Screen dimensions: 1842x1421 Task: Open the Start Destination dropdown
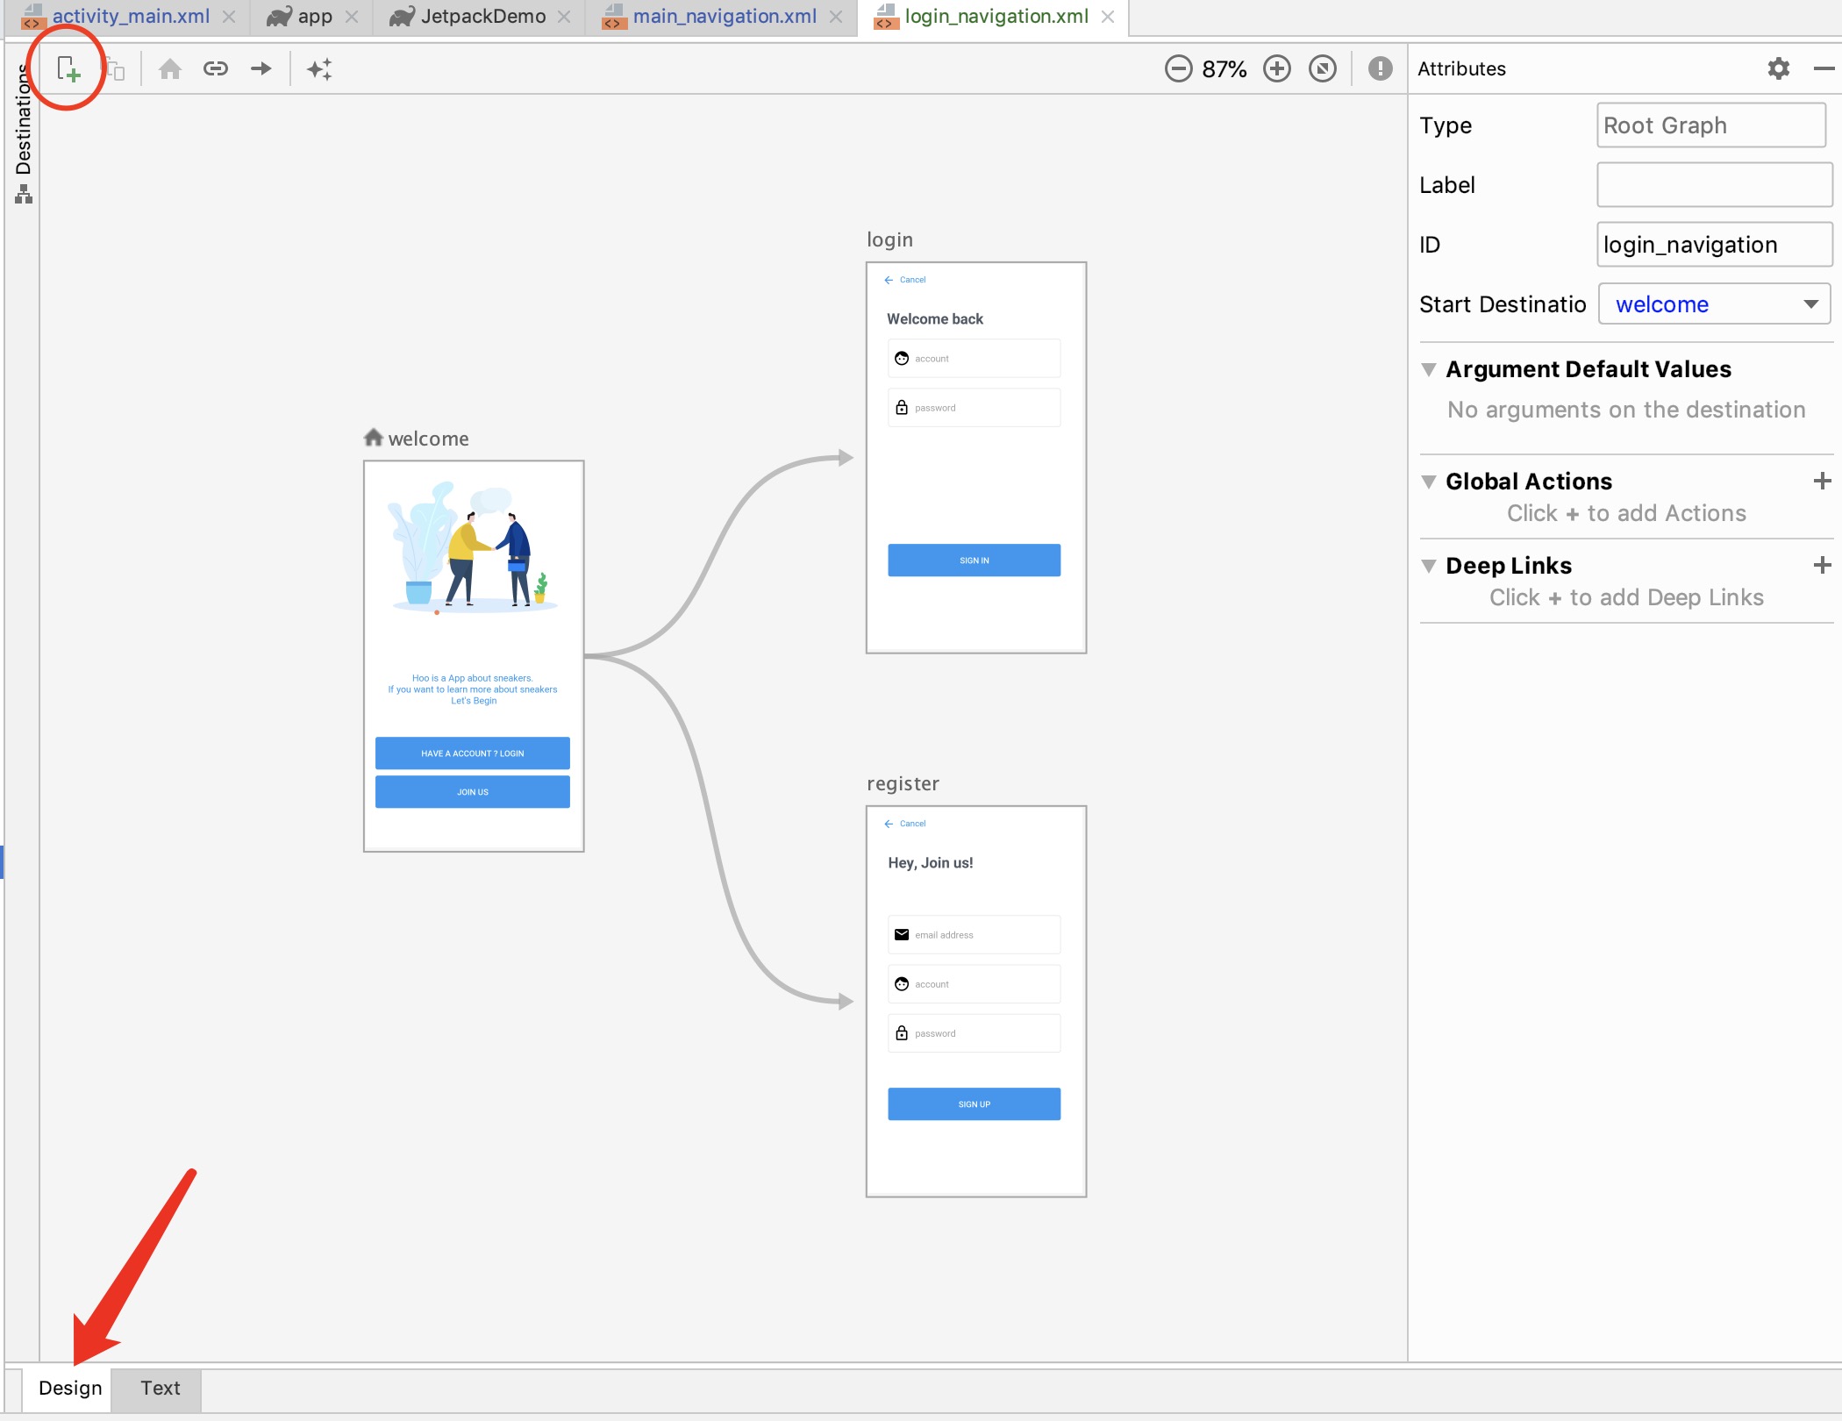click(1810, 303)
